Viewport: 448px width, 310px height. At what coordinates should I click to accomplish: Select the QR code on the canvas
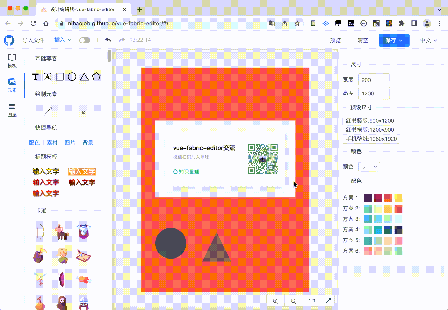(263, 159)
